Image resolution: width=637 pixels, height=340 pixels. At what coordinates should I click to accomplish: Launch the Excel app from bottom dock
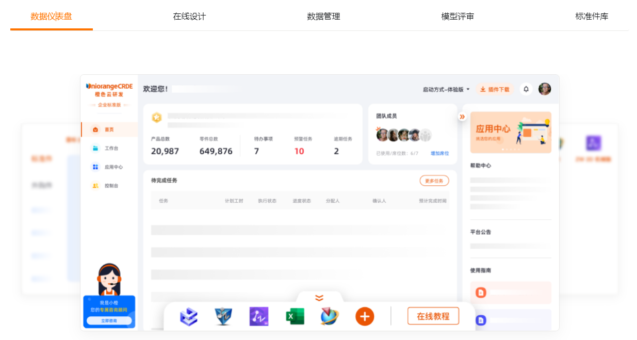[x=293, y=316]
